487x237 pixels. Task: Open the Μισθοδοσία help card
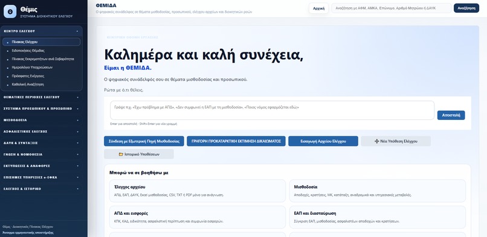click(378, 191)
